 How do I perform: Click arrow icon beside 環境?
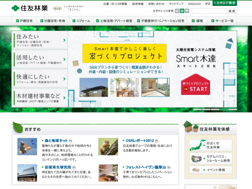(193, 21)
